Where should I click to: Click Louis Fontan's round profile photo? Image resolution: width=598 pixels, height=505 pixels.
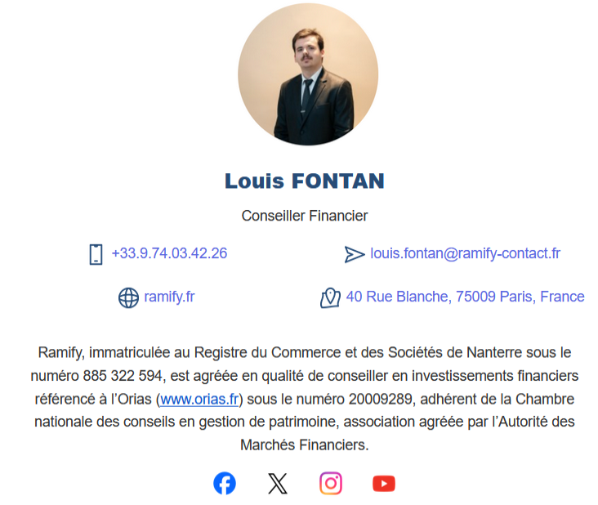308,74
